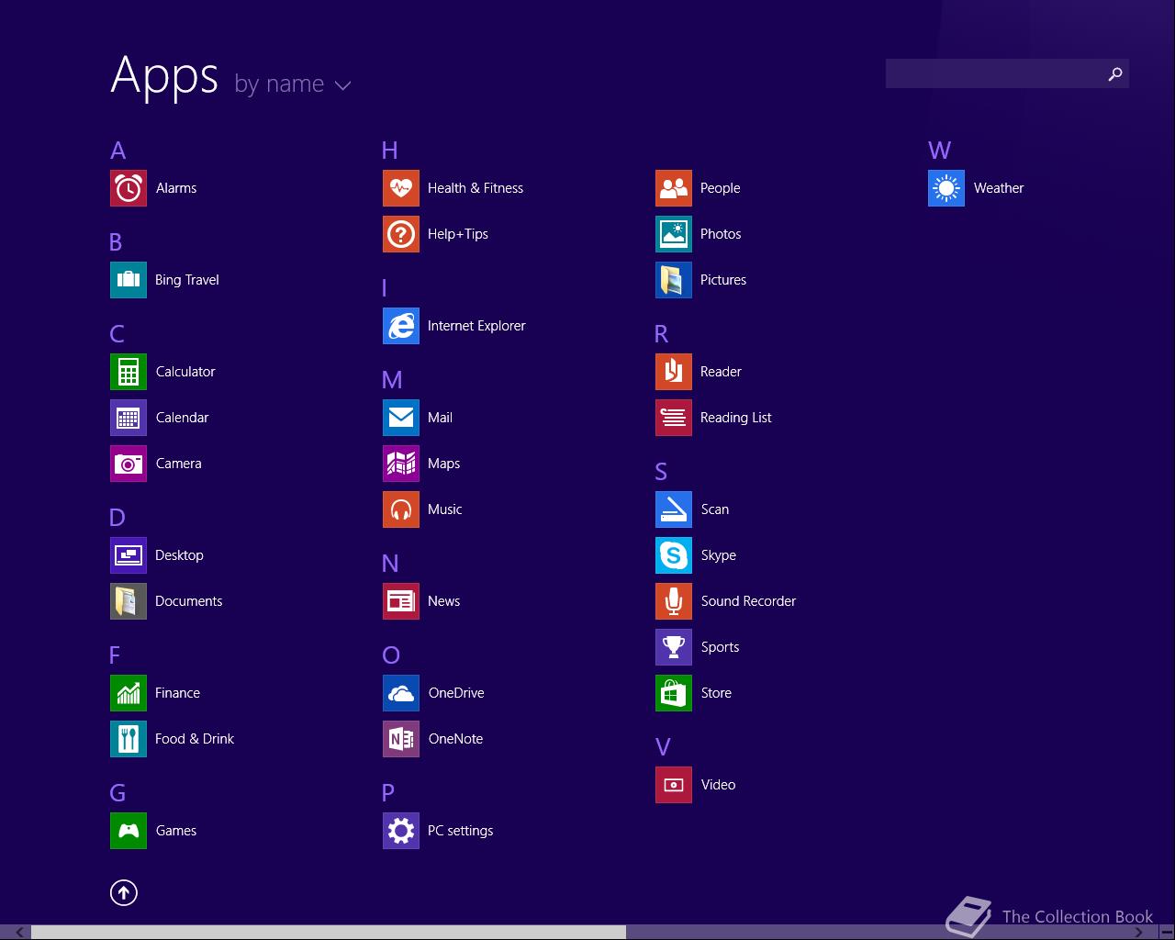Open PC settings gear icon
This screenshot has width=1175, height=940.
pos(401,831)
